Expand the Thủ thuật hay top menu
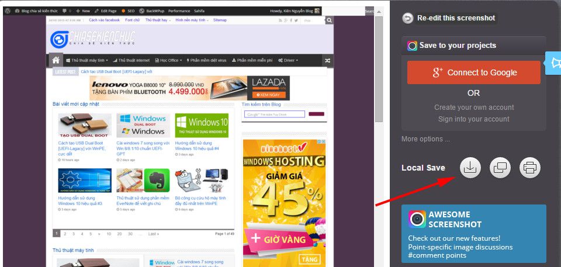Screen dimensions: 561x267 [158, 20]
